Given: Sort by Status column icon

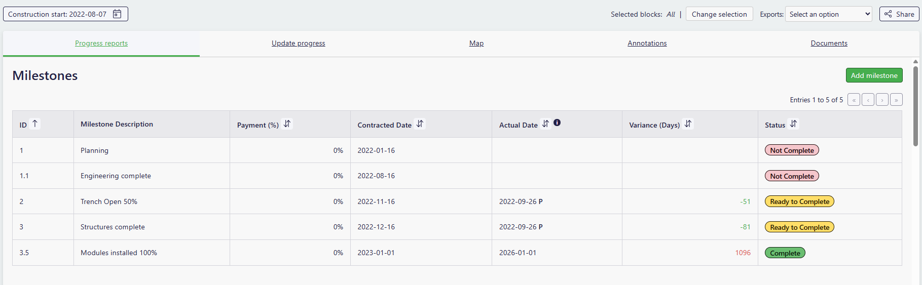Looking at the screenshot, I should pos(793,124).
